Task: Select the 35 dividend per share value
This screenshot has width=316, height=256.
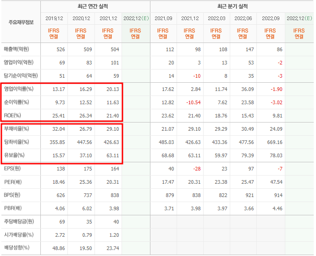Action: (x=89, y=222)
